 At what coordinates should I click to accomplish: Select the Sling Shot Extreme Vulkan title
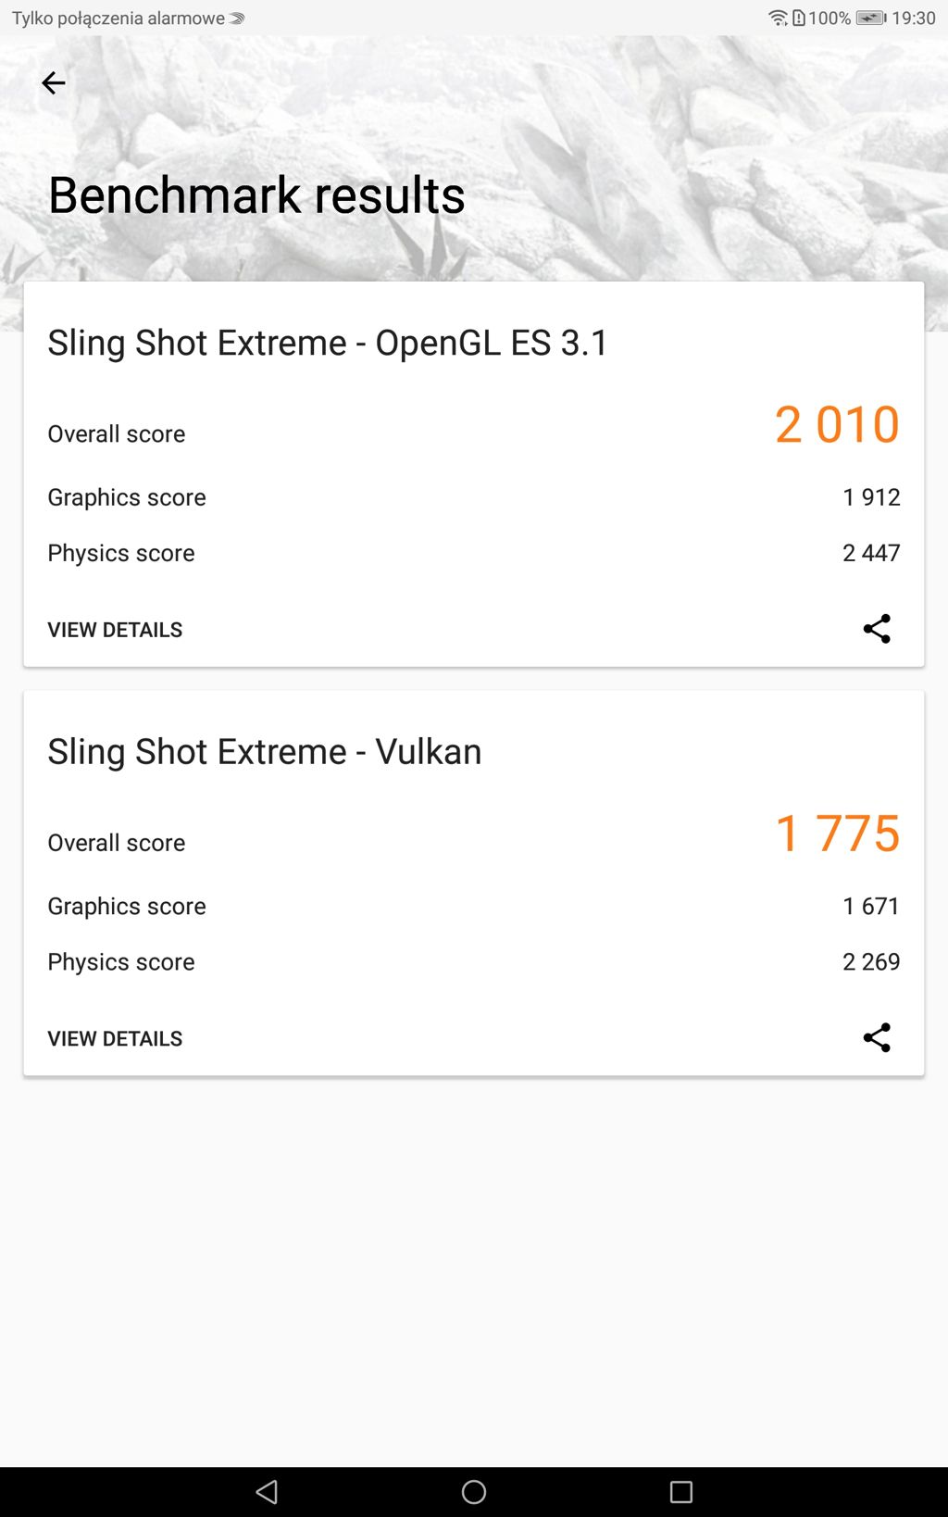(x=265, y=751)
